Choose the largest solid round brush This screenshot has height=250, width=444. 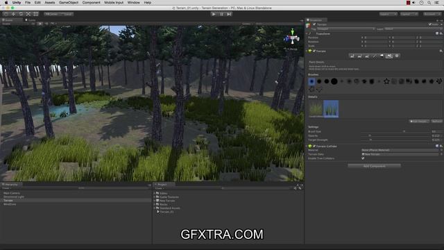pyautogui.click(x=334, y=81)
